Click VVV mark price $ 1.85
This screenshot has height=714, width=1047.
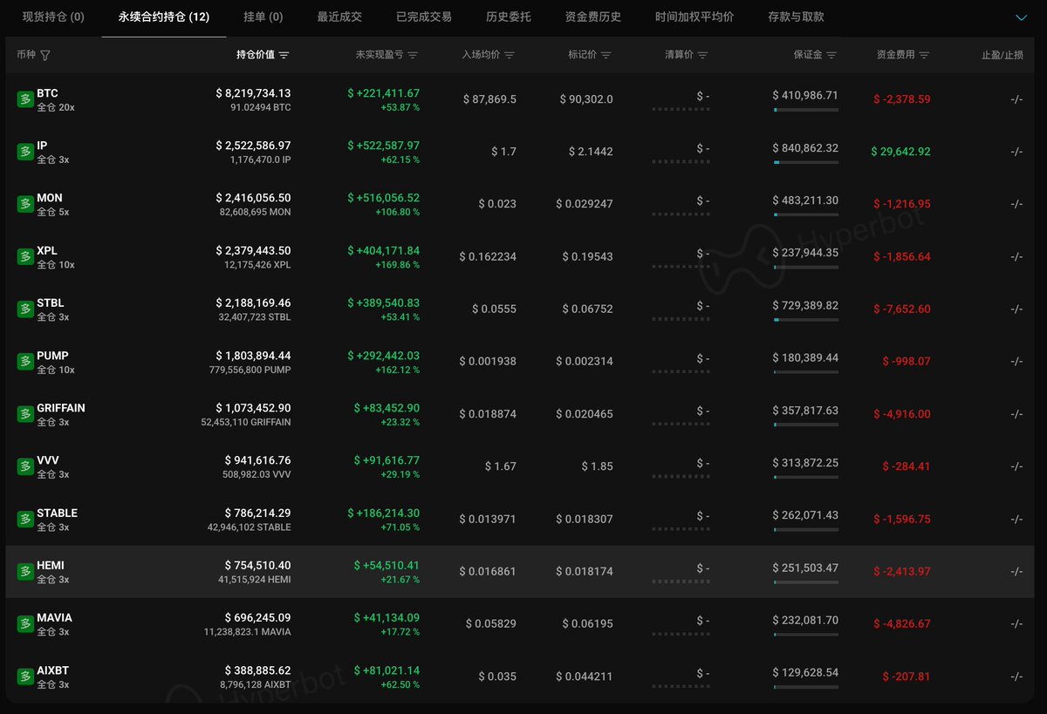[x=597, y=466]
